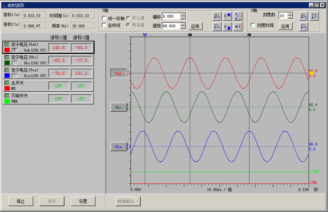Screen dimensions: 328x212
Task: Open the 数据输出 dropdown
Action: coord(128,201)
